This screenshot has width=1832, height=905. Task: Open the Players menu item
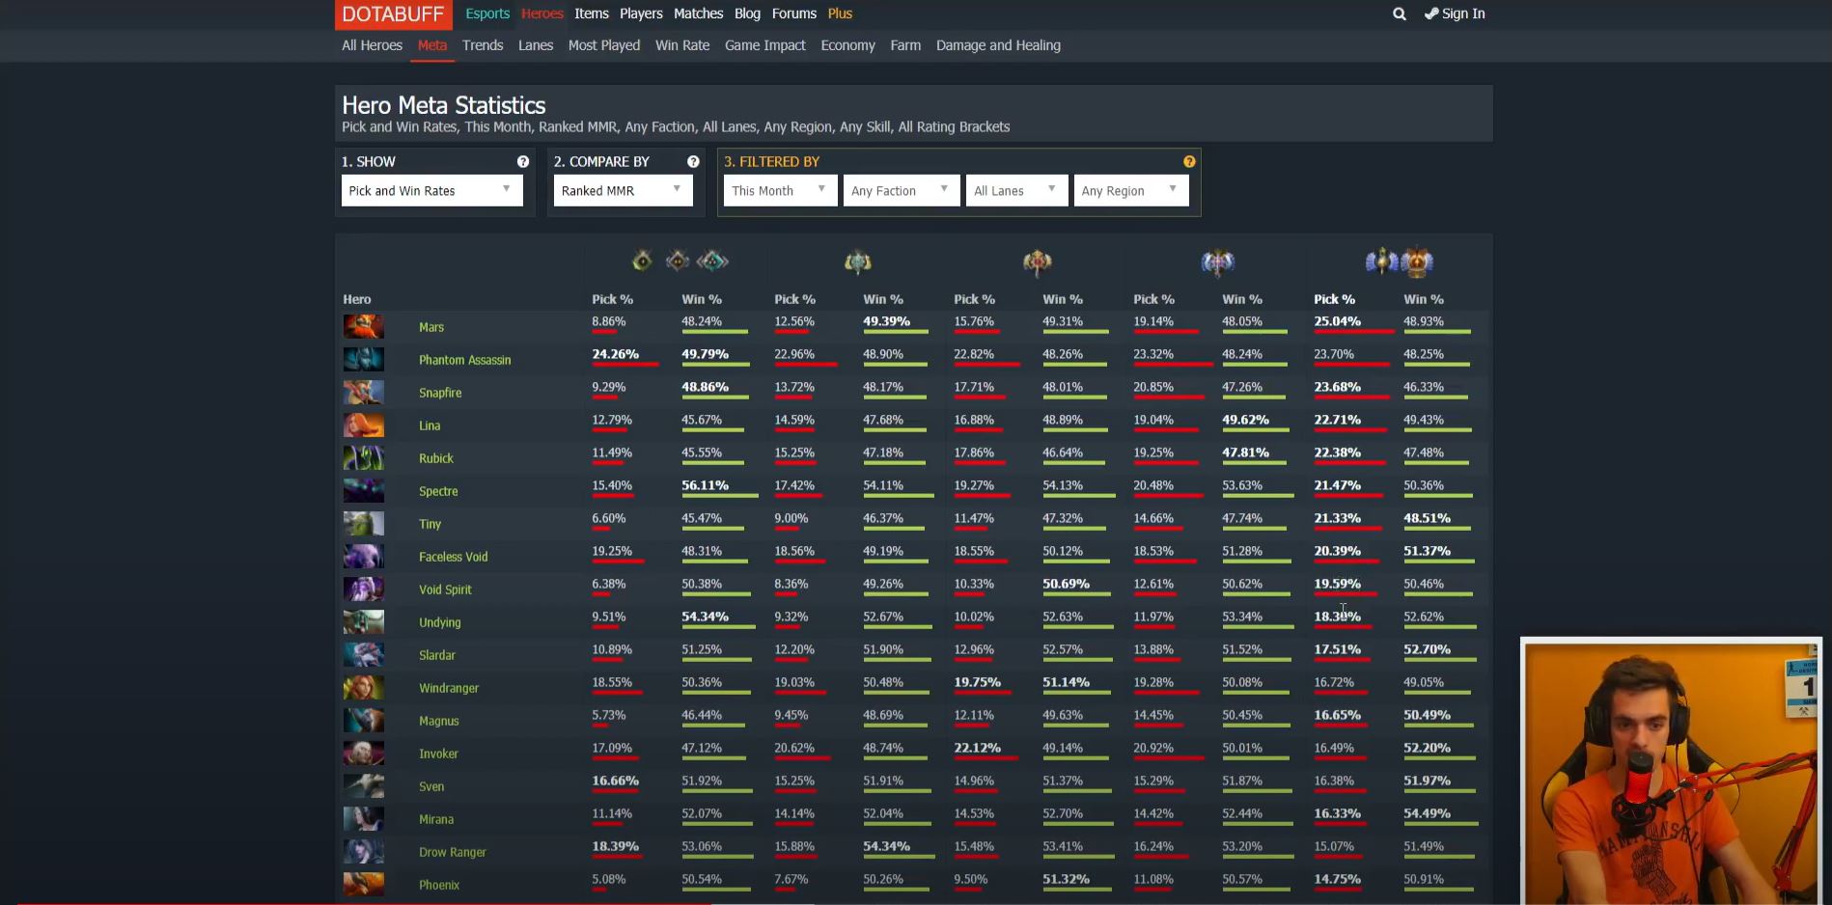pyautogui.click(x=641, y=14)
